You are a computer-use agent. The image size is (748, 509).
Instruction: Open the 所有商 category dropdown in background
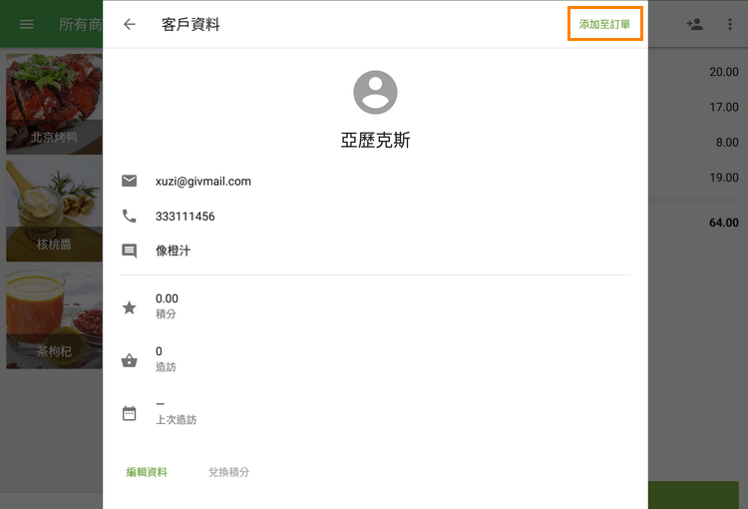coord(80,24)
